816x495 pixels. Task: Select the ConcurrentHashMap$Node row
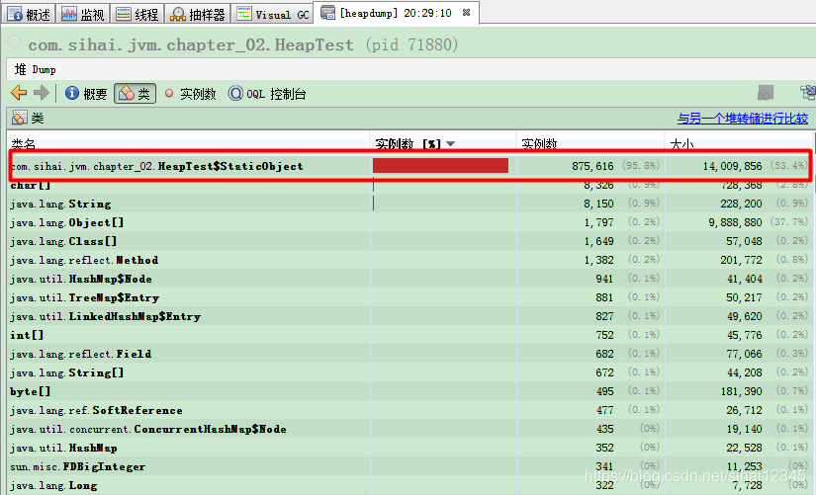tap(410, 429)
